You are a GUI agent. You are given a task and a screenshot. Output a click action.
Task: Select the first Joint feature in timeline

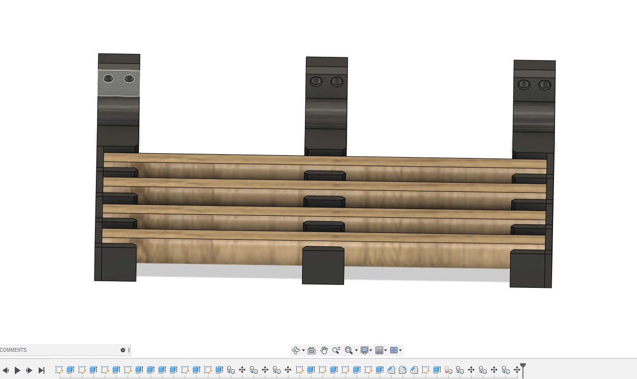click(x=231, y=370)
